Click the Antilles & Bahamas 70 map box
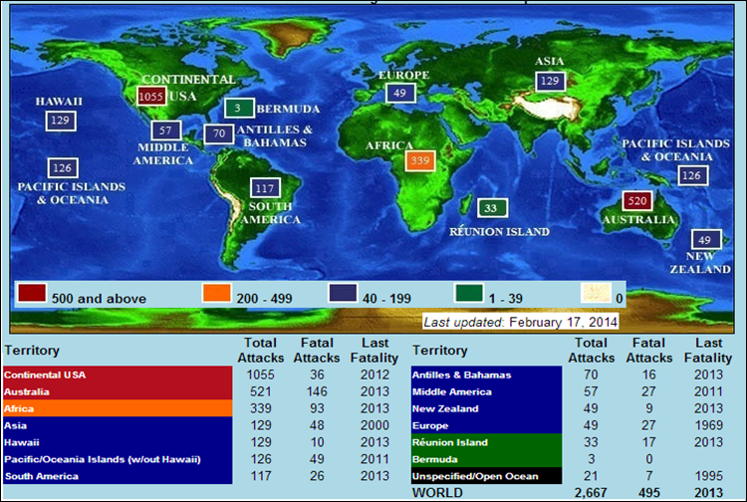This screenshot has height=502, width=747. click(219, 133)
